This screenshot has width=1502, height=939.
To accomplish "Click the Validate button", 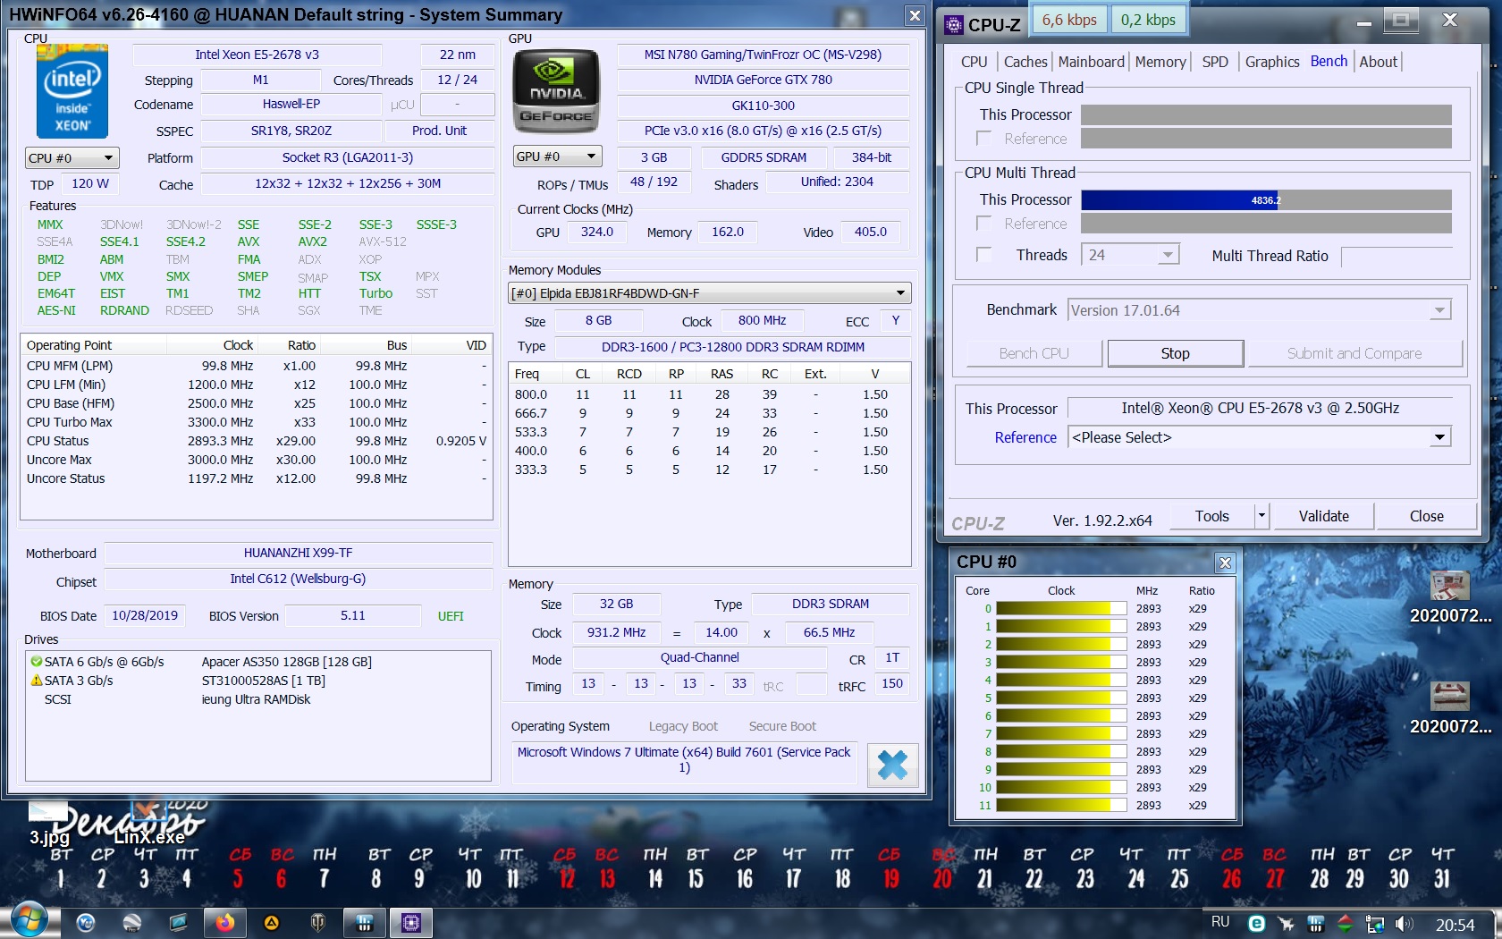I will click(x=1323, y=516).
